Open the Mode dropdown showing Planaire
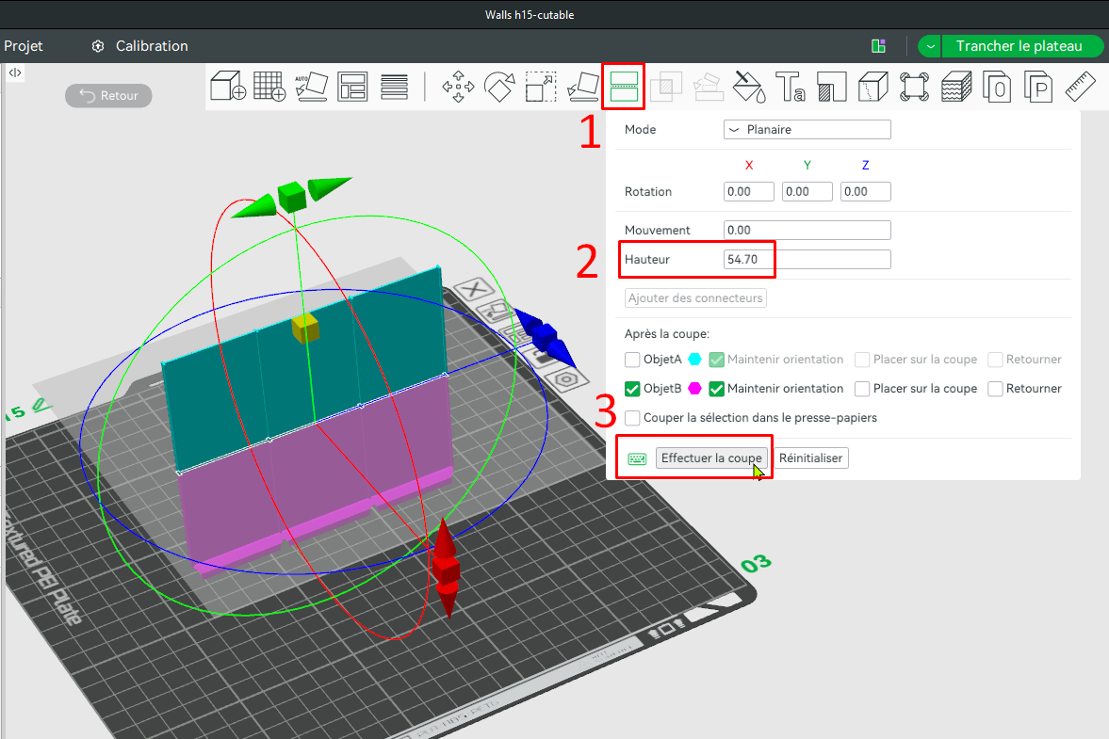The height and width of the screenshot is (739, 1109). 807,129
